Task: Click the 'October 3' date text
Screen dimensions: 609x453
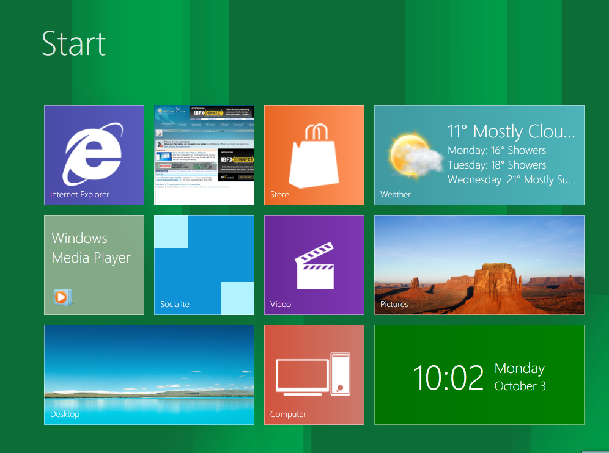Action: [520, 386]
